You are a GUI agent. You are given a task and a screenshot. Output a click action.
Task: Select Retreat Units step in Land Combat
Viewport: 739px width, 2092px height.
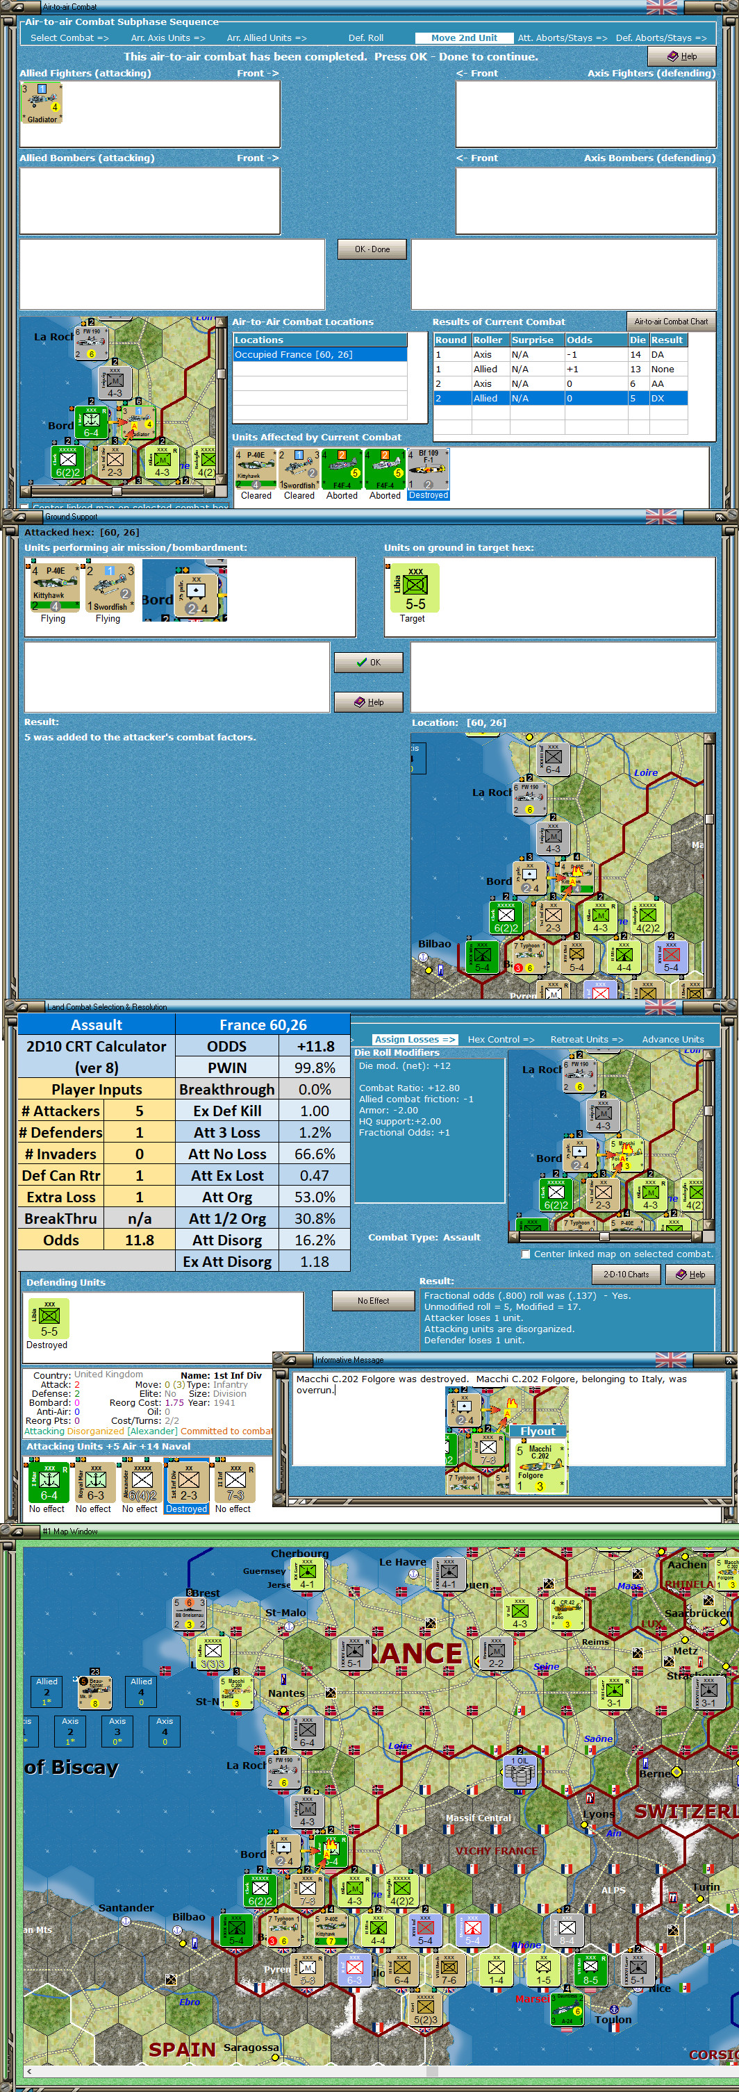click(587, 1040)
